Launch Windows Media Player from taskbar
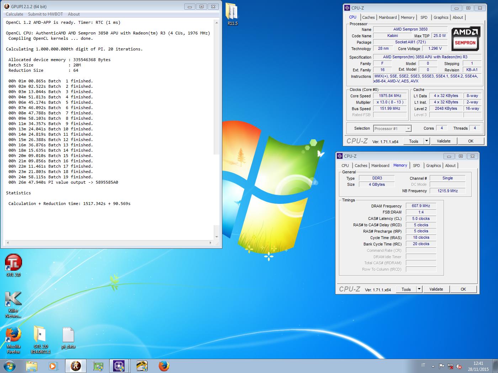The width and height of the screenshot is (498, 373). coord(53,366)
